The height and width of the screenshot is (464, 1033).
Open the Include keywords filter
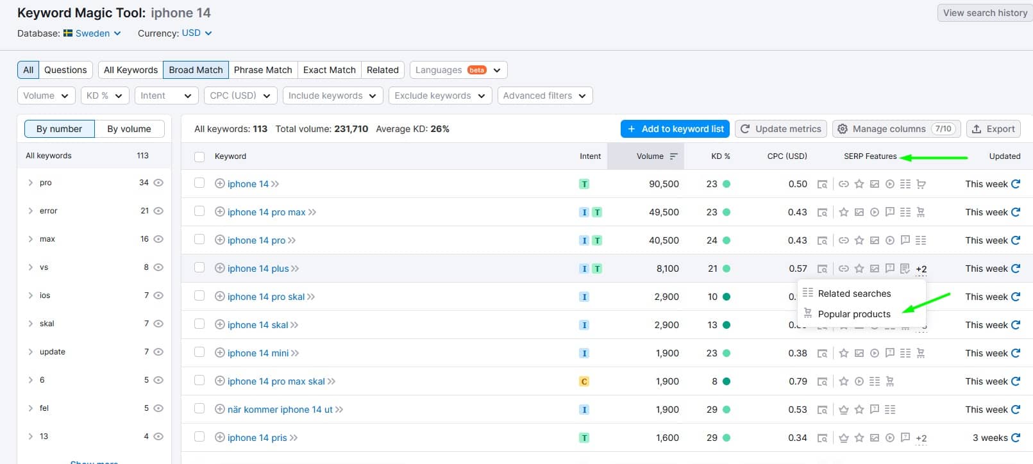tap(333, 95)
